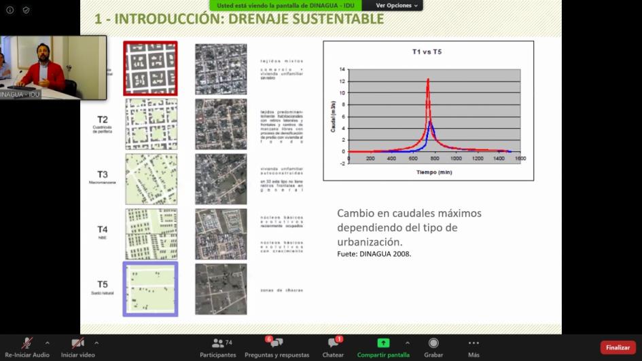Click the red Finalizar button
The height and width of the screenshot is (361, 642).
click(x=618, y=347)
